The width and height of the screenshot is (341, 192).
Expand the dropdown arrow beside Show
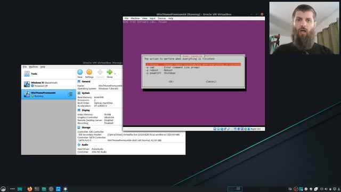click(x=115, y=74)
